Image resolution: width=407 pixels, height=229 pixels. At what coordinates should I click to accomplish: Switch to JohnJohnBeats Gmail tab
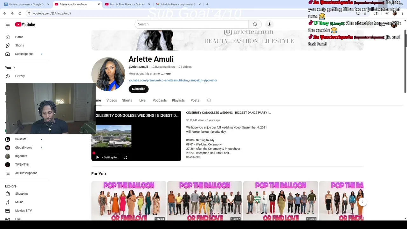[178, 4]
